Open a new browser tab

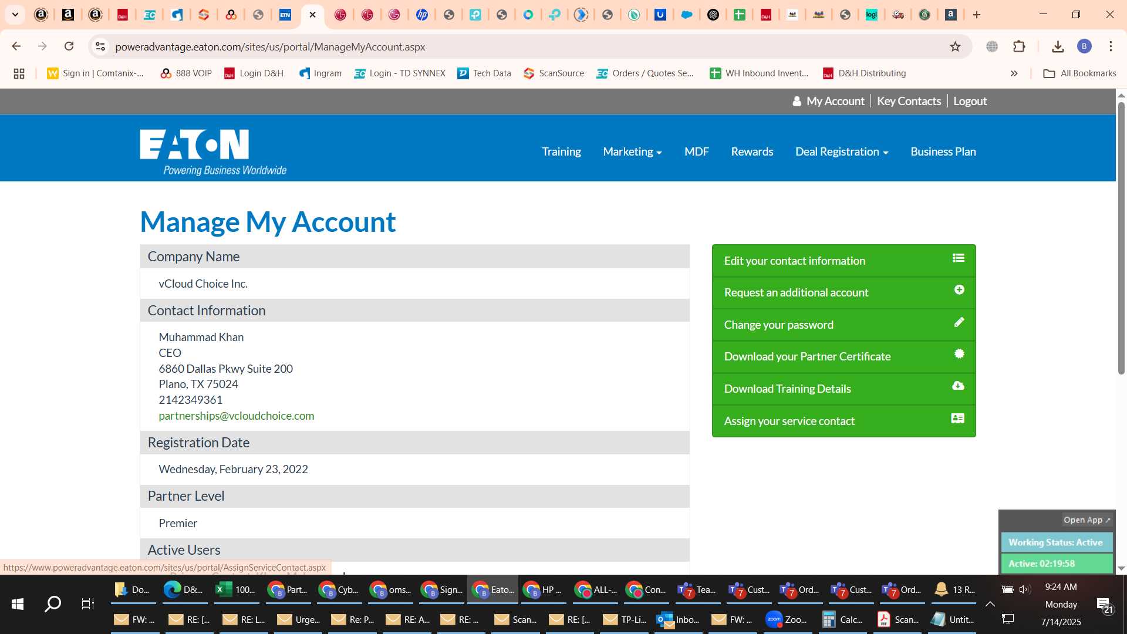click(x=977, y=15)
